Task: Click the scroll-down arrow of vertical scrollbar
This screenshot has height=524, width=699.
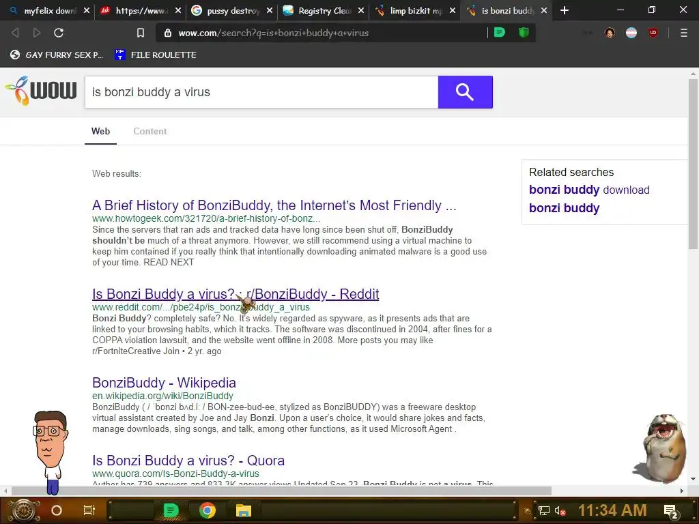Action: [x=693, y=479]
